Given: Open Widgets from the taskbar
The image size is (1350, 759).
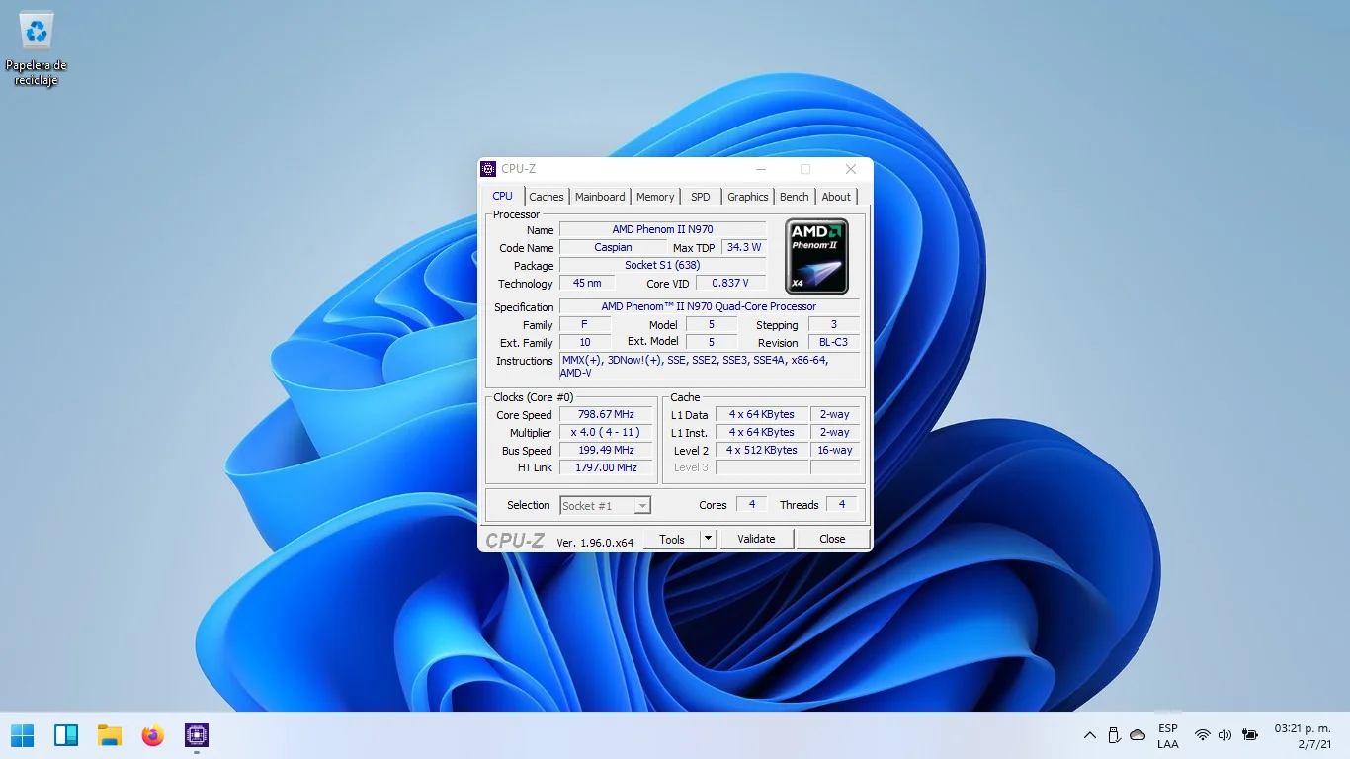Looking at the screenshot, I should click(x=66, y=735).
